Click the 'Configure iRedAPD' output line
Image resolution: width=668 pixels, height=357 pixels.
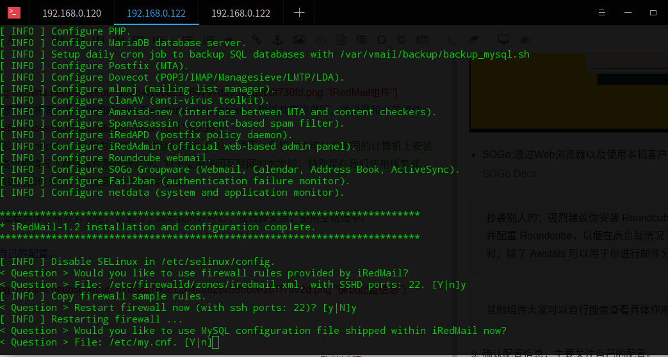click(x=146, y=134)
